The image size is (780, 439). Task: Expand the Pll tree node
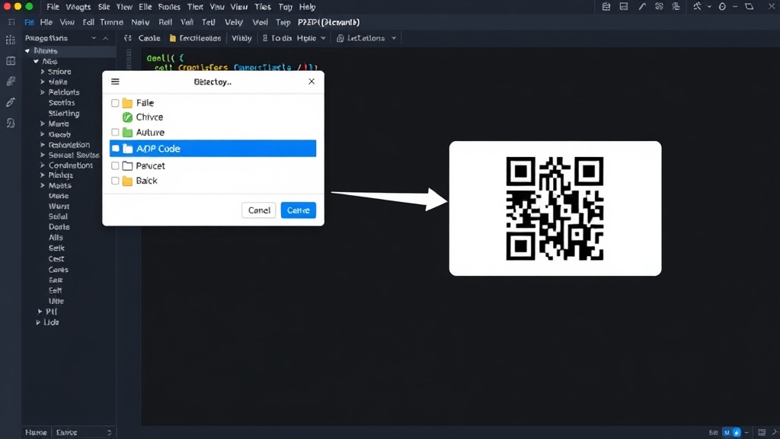coord(40,312)
